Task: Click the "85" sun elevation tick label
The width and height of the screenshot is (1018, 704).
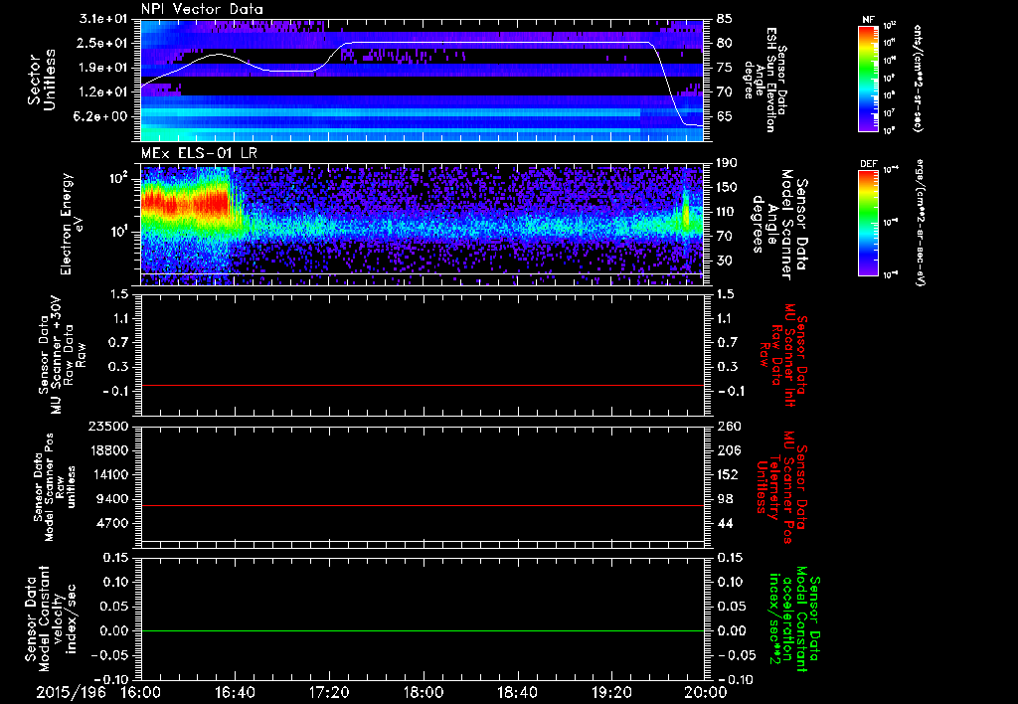Action: point(724,19)
